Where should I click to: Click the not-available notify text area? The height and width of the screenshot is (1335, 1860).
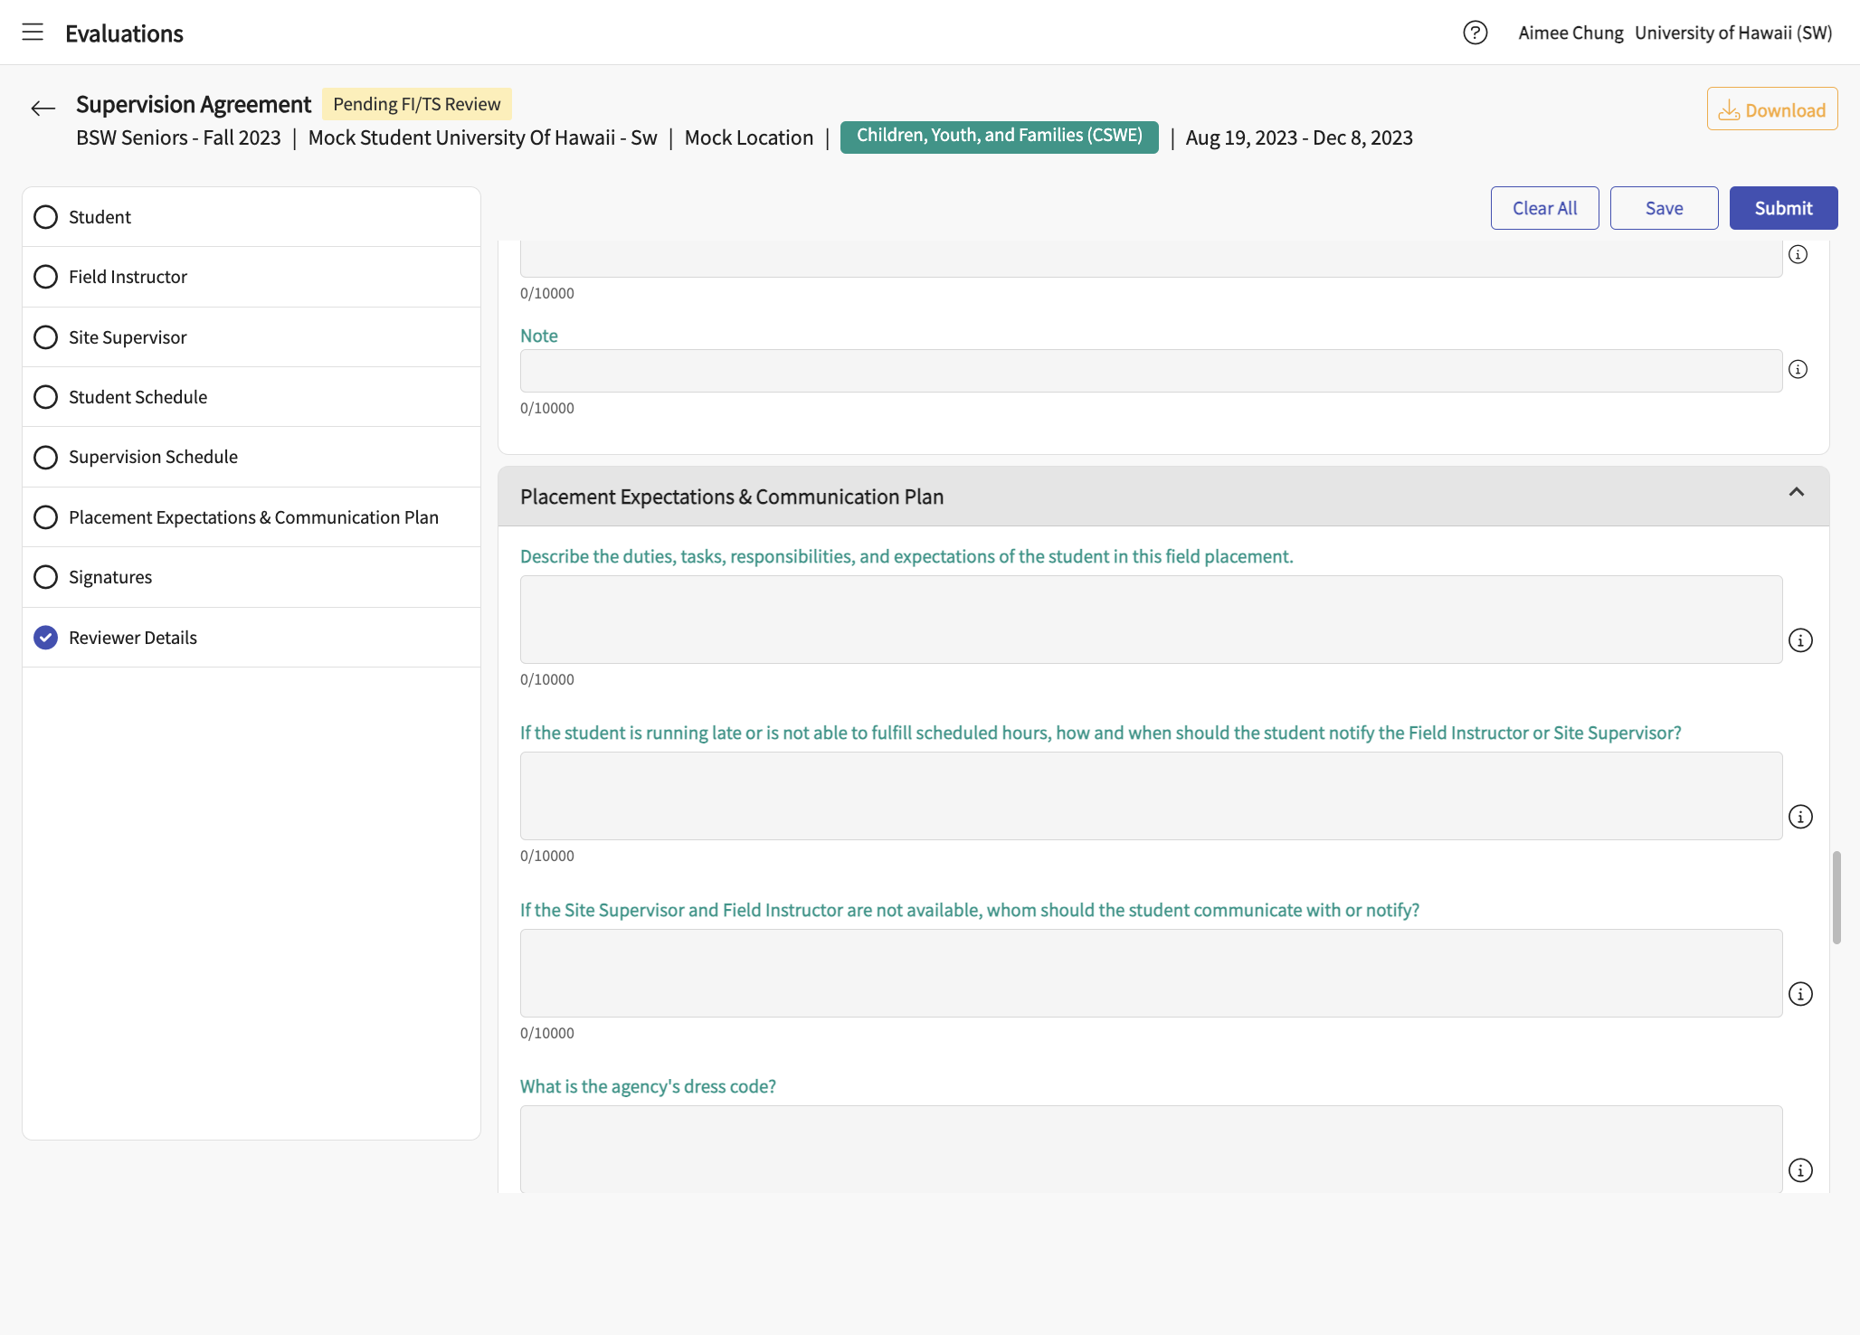[x=1151, y=973]
